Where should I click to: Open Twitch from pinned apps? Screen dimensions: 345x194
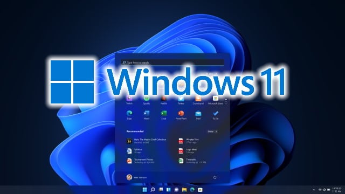(x=129, y=100)
